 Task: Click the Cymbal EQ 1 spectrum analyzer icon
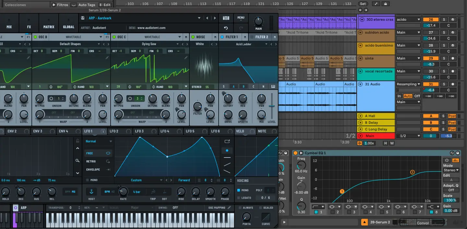456,160
